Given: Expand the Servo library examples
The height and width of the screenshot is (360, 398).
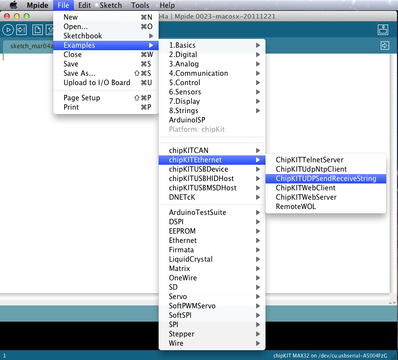Looking at the screenshot, I should [x=212, y=297].
